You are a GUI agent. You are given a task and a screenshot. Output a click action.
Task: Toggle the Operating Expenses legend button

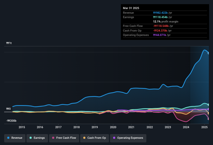[128, 138]
